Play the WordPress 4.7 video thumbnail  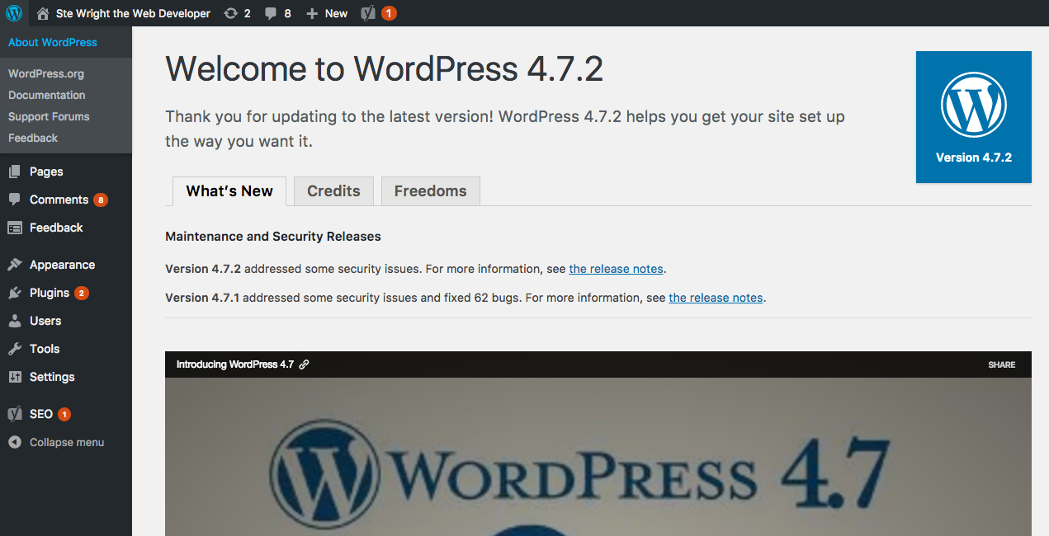click(598, 457)
